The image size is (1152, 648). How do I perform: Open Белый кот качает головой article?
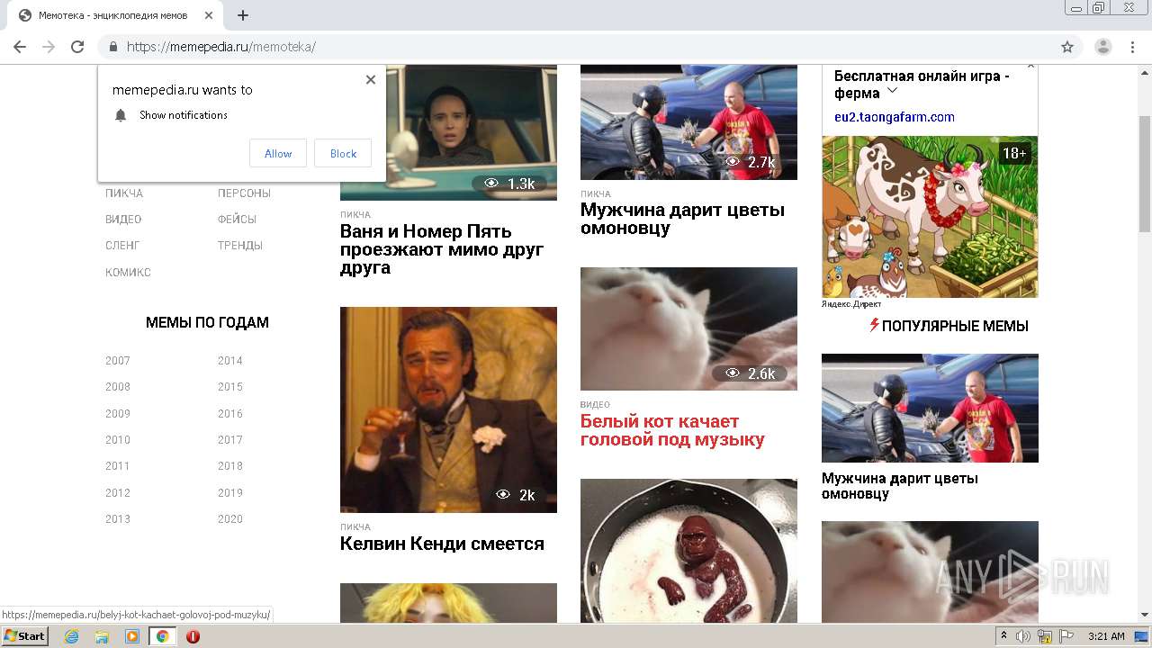tap(672, 430)
